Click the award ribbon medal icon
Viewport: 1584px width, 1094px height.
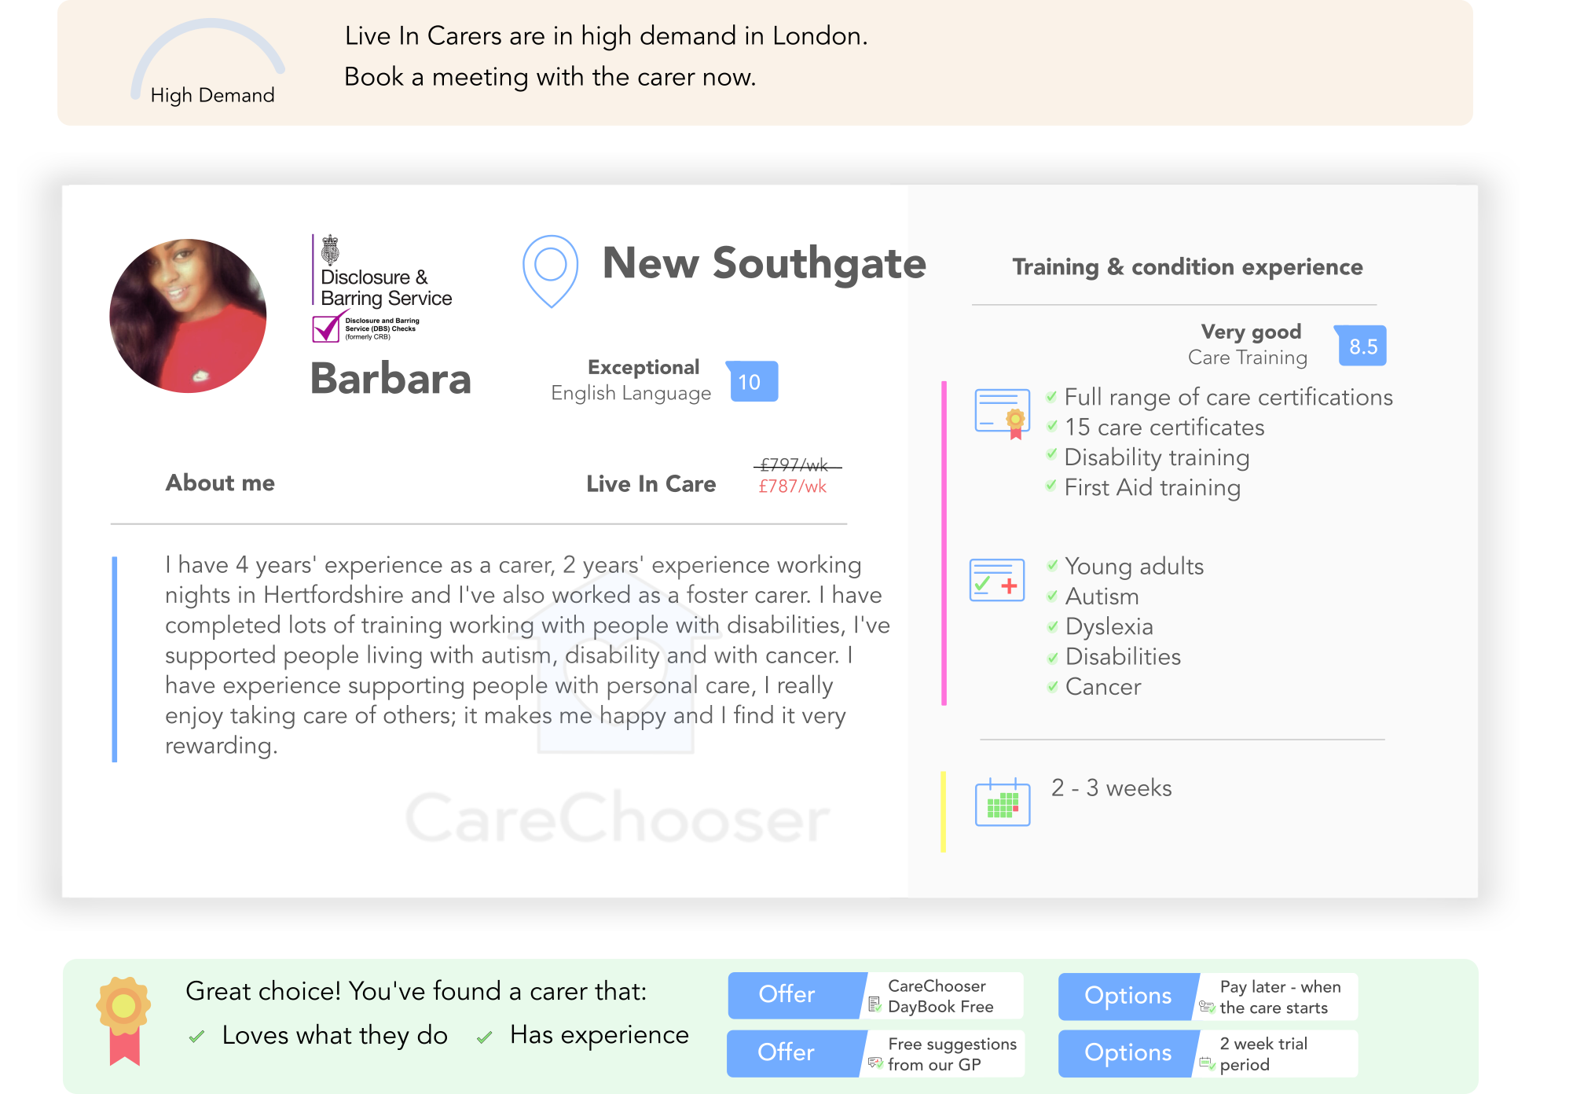pos(123,1020)
